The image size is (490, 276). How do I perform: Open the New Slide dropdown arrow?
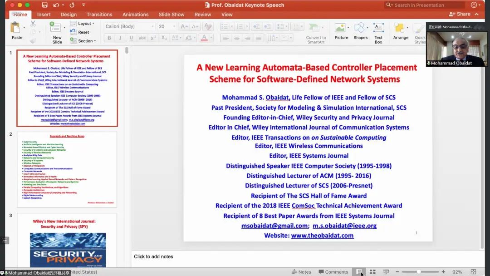coord(64,28)
